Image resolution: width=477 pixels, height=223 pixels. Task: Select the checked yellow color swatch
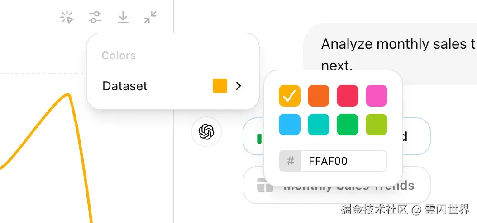[x=290, y=96]
